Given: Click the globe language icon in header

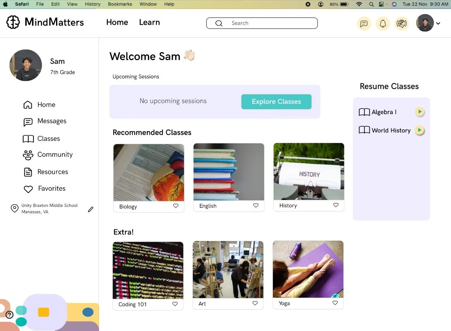Looking at the screenshot, I should pos(401,23).
